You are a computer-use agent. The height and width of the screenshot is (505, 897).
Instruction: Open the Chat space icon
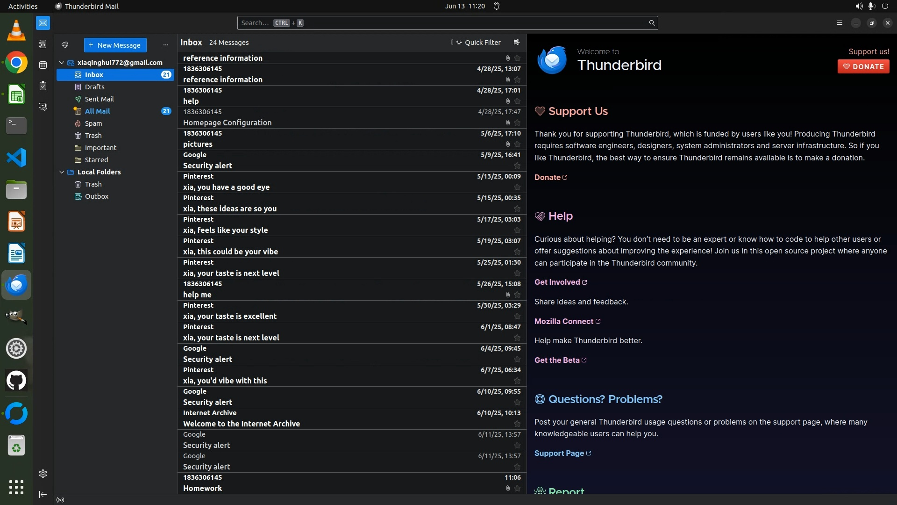point(43,107)
